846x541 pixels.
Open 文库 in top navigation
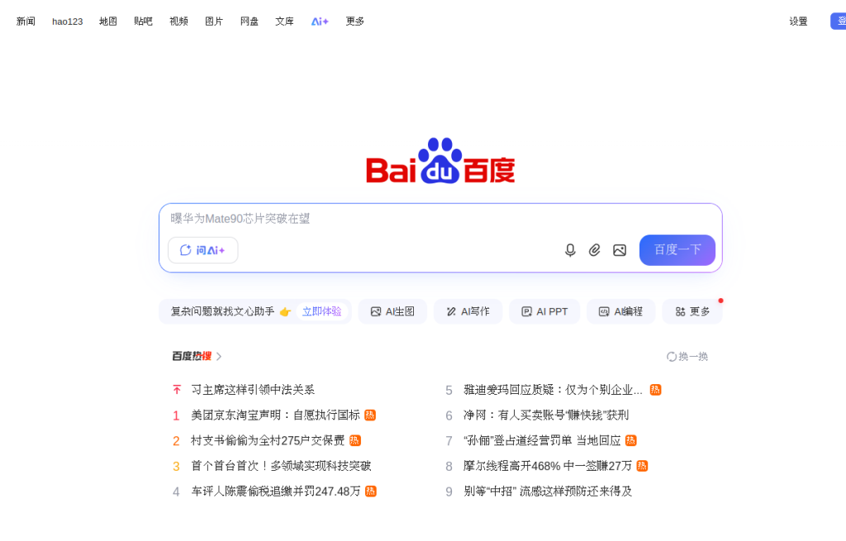point(284,21)
